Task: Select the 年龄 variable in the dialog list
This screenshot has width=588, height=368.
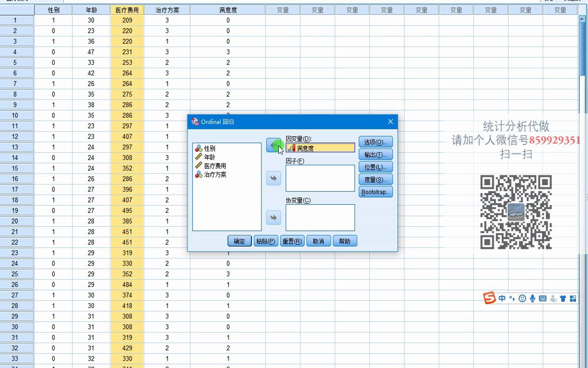Action: tap(205, 157)
